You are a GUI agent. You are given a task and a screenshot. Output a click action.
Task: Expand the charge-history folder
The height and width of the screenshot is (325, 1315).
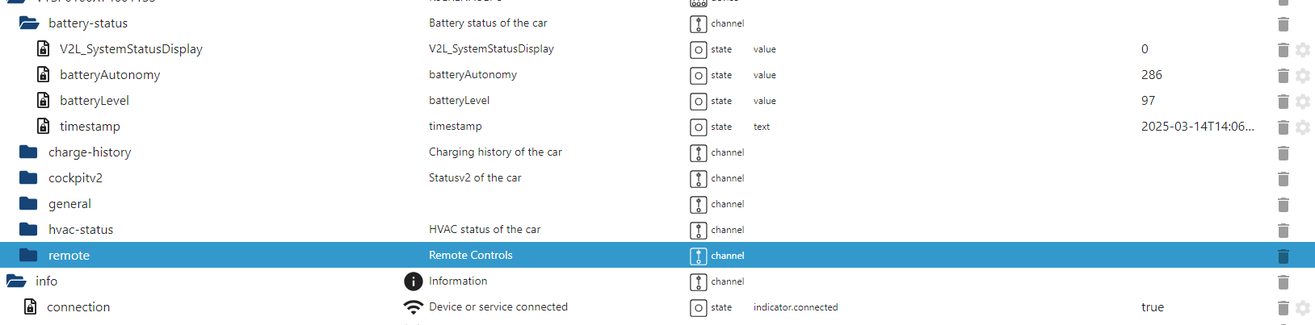coord(29,152)
